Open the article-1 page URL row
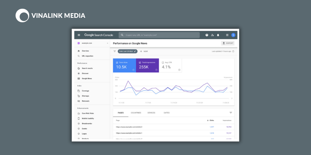 coord(173,133)
